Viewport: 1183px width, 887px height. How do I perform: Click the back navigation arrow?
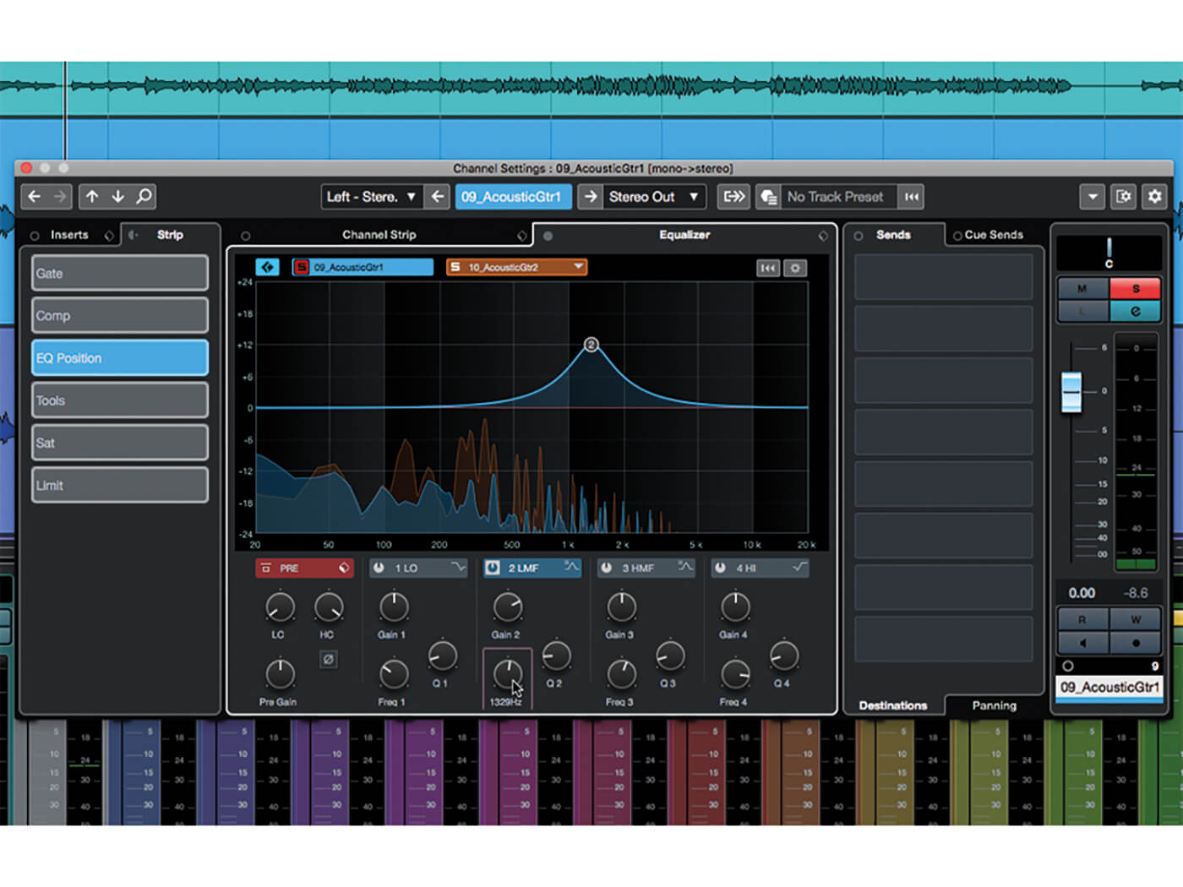(x=33, y=196)
